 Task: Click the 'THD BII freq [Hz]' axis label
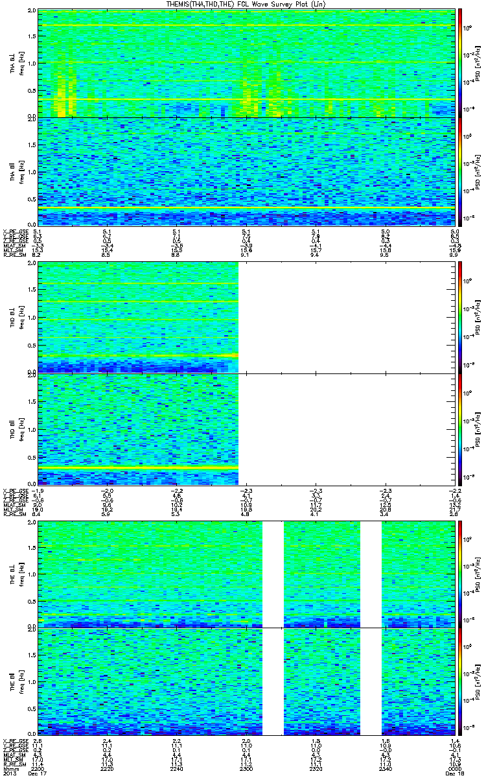(x=17, y=429)
